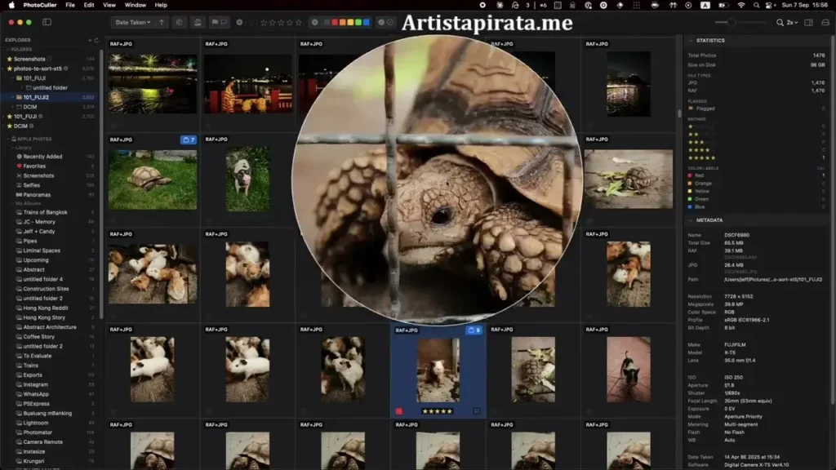Open the Panoramas album
The width and height of the screenshot is (836, 470).
click(x=37, y=195)
